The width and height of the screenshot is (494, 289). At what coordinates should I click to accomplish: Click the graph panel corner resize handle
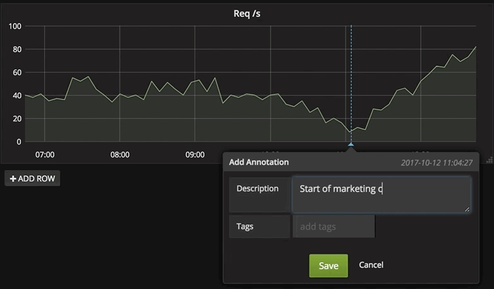pyautogui.click(x=490, y=159)
